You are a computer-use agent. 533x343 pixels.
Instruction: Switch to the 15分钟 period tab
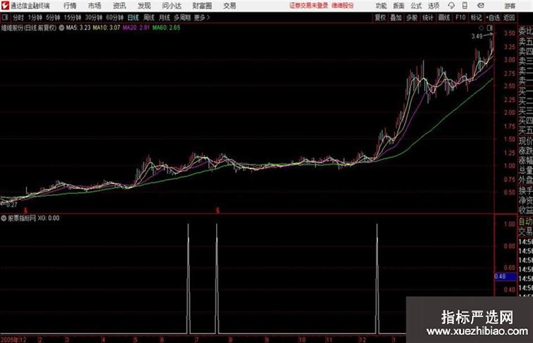point(72,17)
